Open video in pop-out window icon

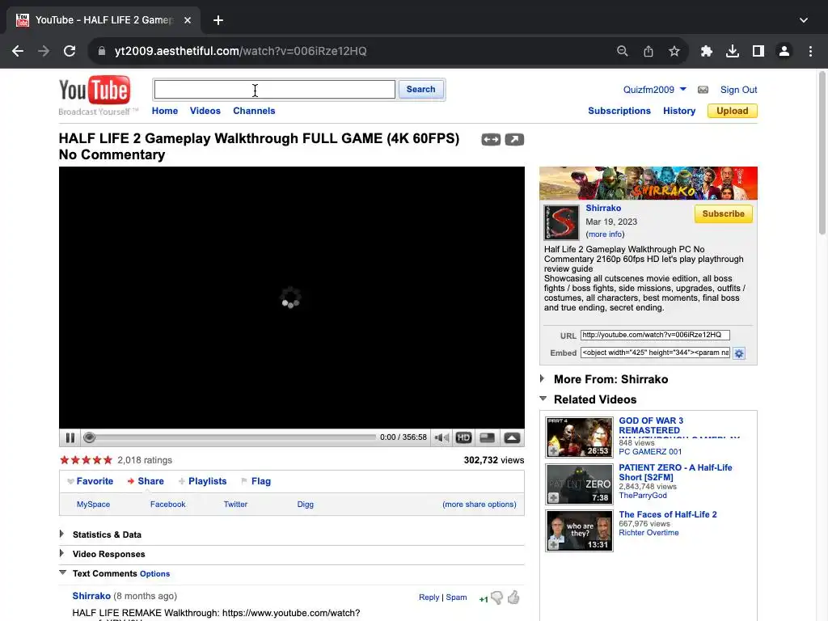point(514,139)
